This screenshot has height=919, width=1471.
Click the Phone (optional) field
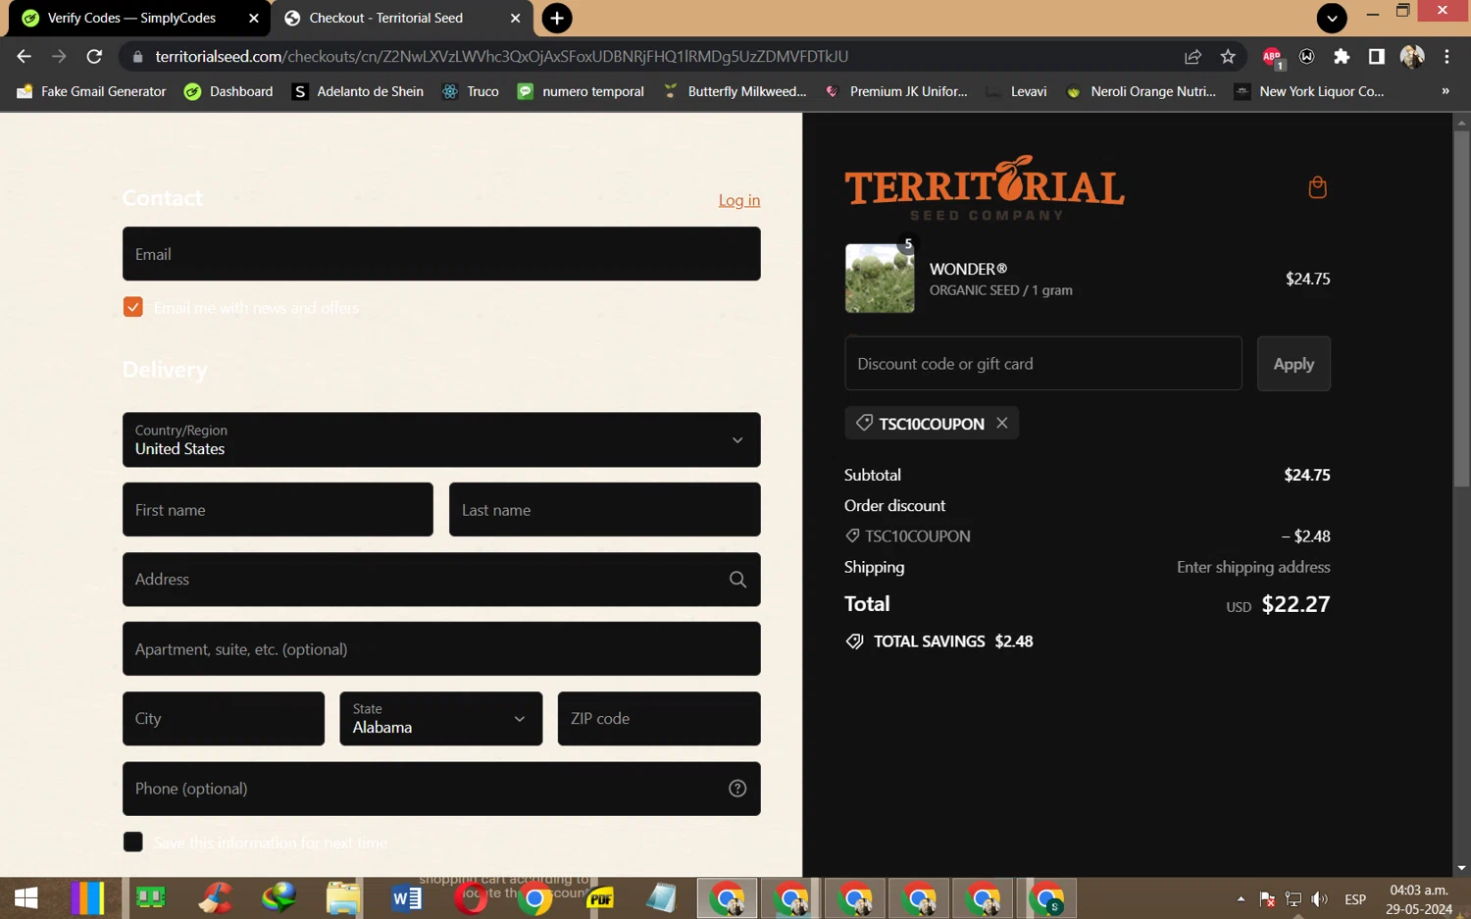pyautogui.click(x=441, y=789)
